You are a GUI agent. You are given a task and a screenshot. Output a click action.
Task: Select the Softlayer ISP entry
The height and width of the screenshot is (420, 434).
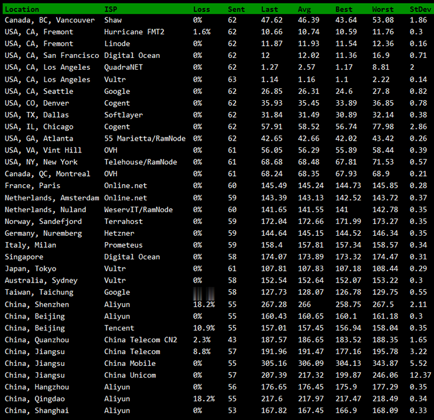tap(124, 115)
